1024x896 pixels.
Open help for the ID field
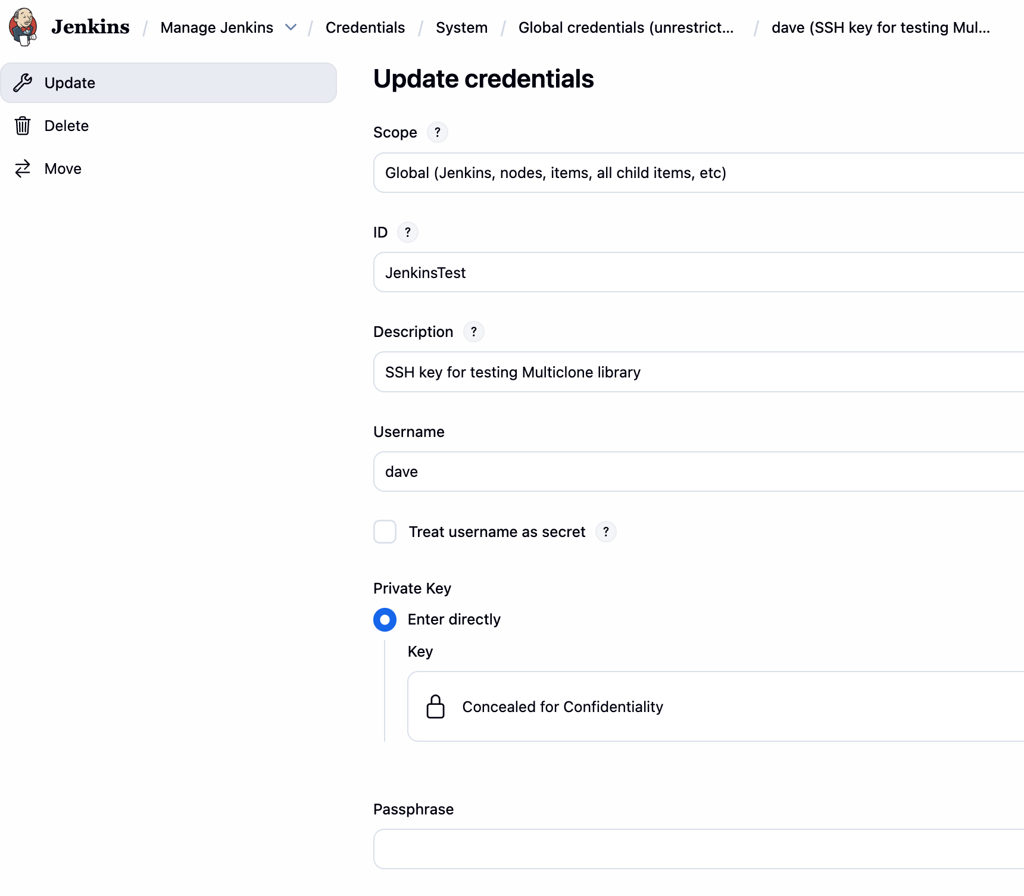[x=408, y=232]
